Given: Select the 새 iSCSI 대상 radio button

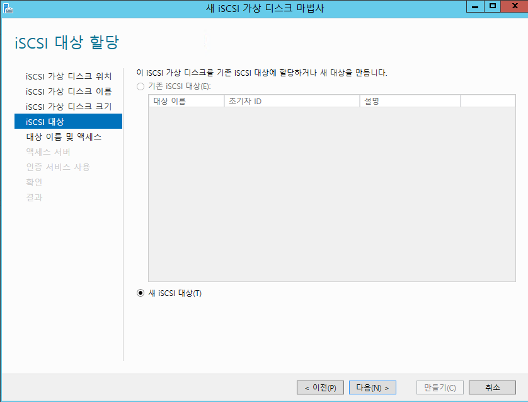Looking at the screenshot, I should 141,293.
